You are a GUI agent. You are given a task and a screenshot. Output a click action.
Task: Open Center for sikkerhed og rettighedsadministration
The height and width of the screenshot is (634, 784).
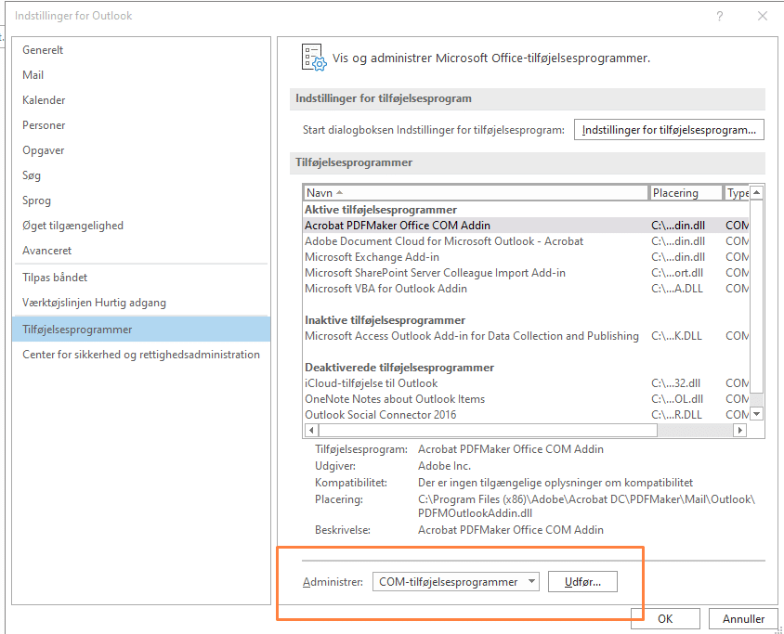[x=141, y=355]
